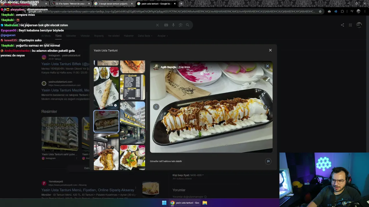
Task: Bookmark this page with the star icon
Action: 320,11
